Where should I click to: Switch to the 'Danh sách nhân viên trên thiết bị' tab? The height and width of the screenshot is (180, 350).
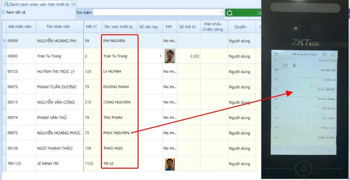[x=40, y=4]
